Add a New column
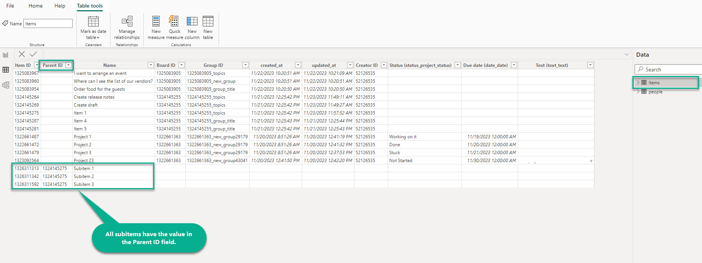 pyautogui.click(x=192, y=22)
